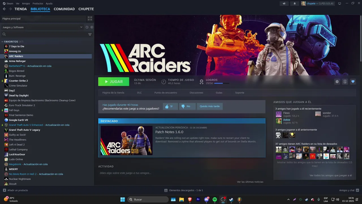This screenshot has height=204, width=362.
Task: Show ARC Raiders game info icon
Action: pyautogui.click(x=345, y=82)
